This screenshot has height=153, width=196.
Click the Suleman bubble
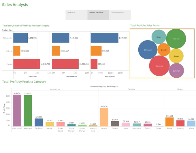[x=176, y=70]
